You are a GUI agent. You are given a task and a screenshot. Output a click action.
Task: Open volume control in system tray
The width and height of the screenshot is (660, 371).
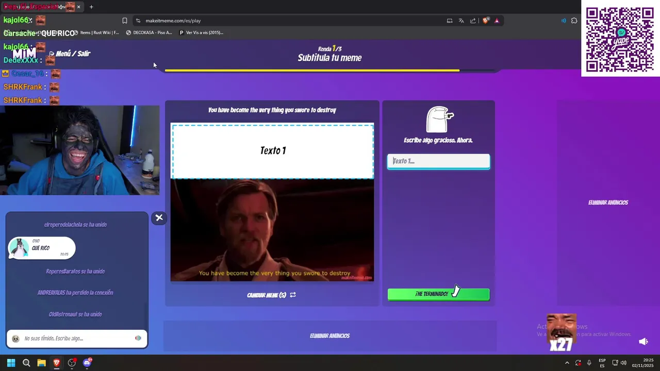point(624,363)
